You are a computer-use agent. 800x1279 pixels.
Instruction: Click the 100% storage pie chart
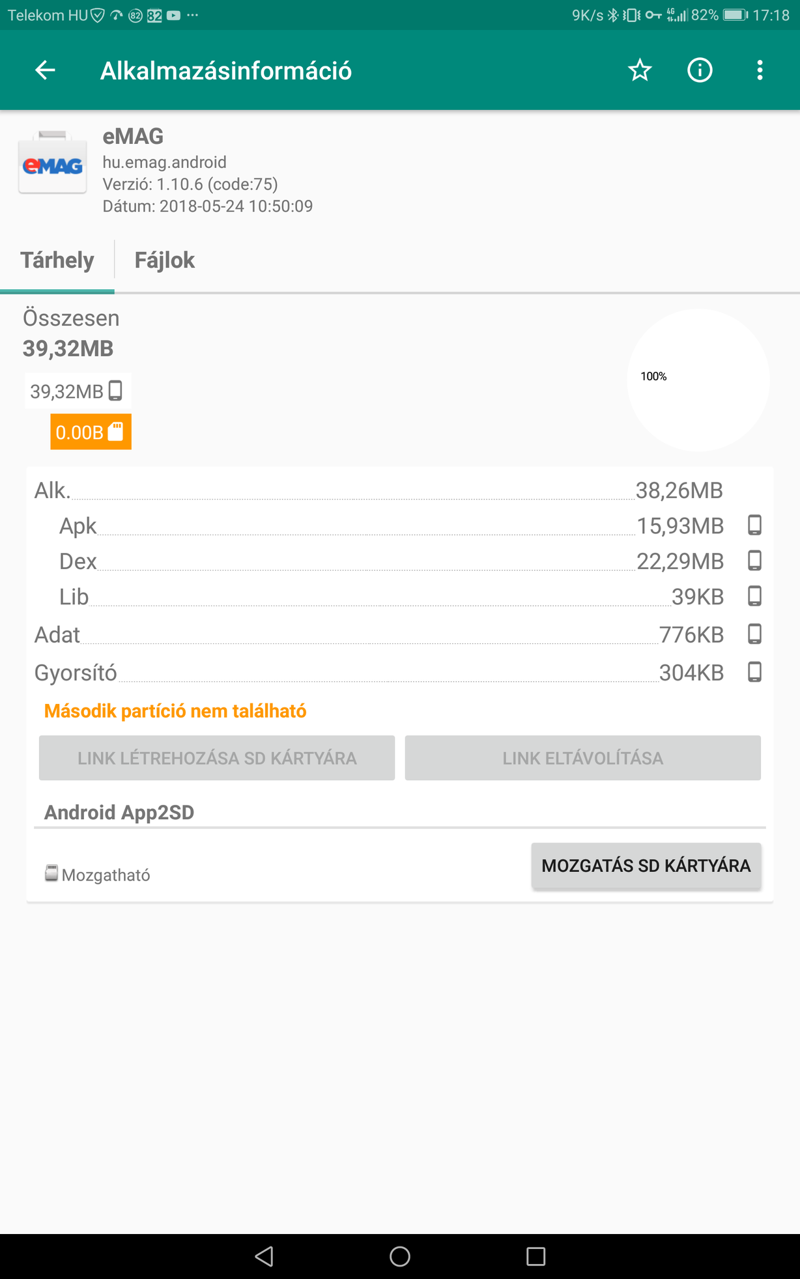[x=698, y=380]
